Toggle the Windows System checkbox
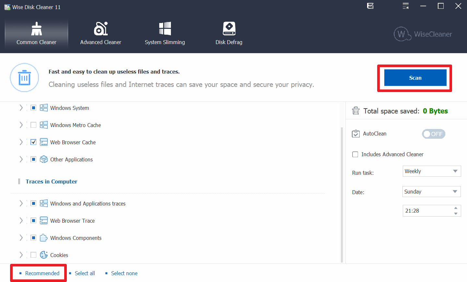The height and width of the screenshot is (282, 467). tap(33, 108)
